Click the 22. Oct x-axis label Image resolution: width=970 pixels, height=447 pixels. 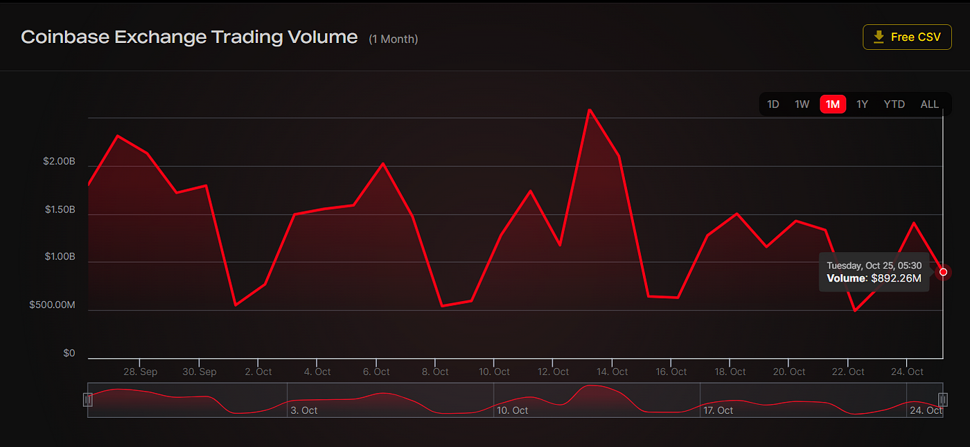[847, 372]
